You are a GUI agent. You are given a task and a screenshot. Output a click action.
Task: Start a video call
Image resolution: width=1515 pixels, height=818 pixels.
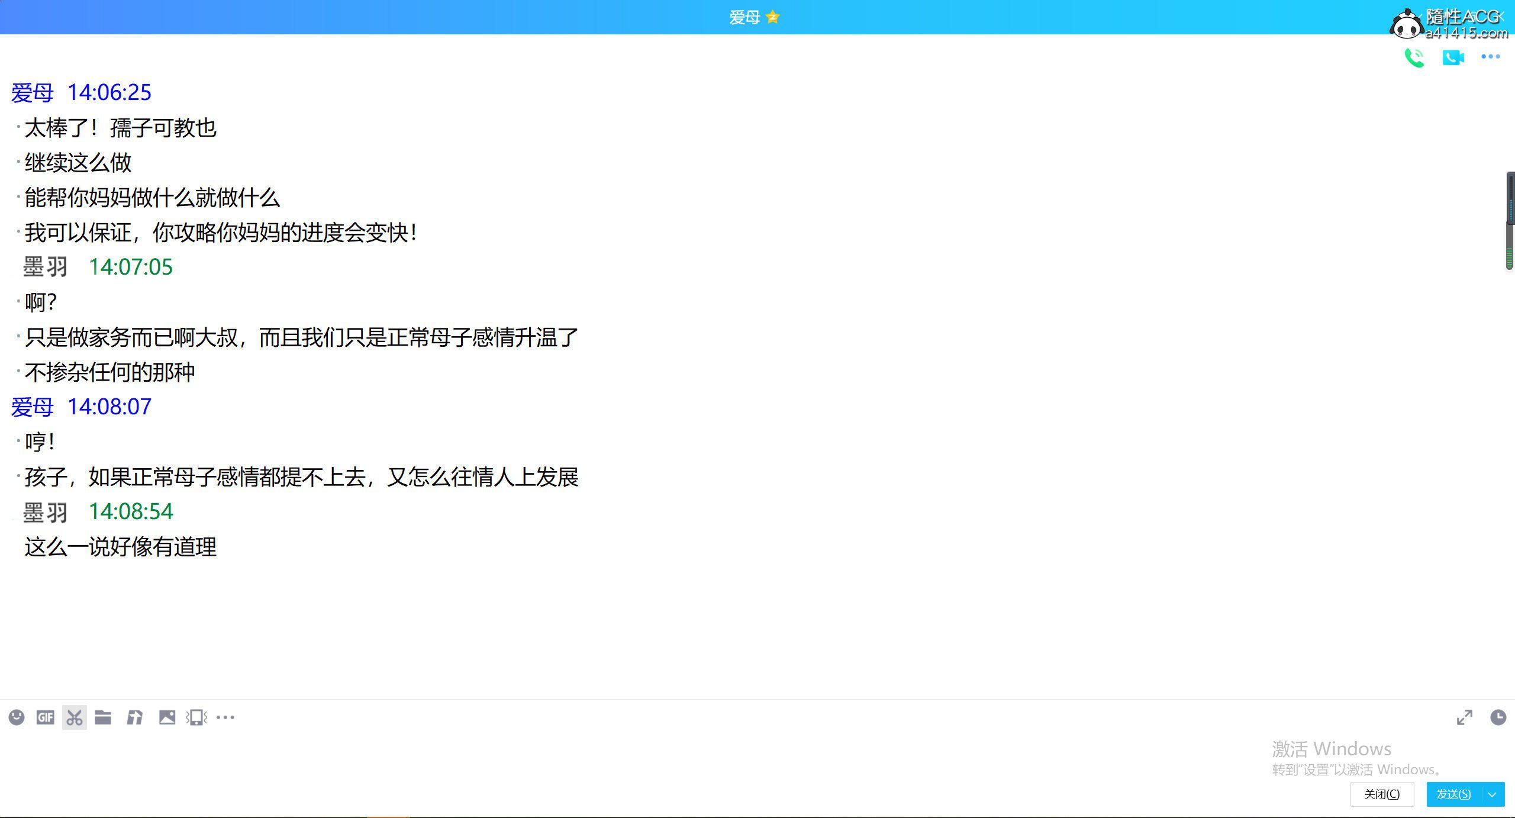1453,57
